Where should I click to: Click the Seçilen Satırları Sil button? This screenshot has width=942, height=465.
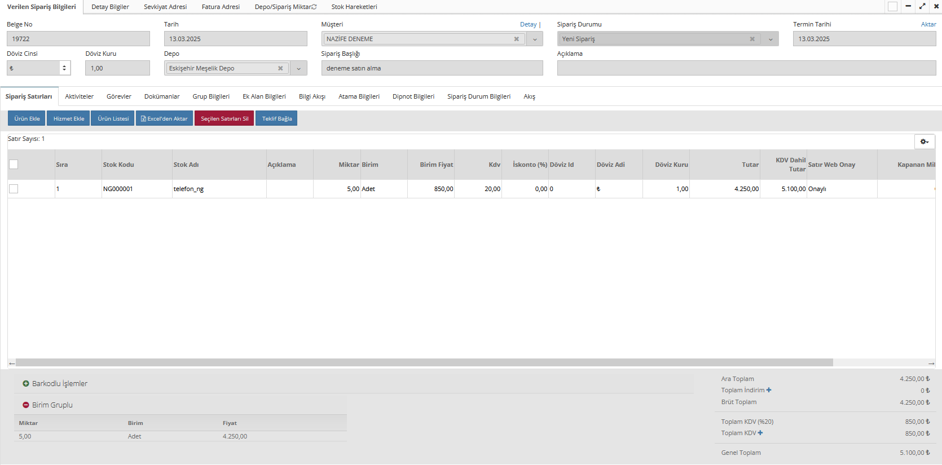click(225, 118)
